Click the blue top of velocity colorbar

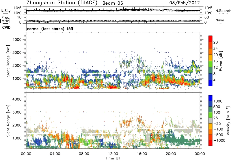(210, 98)
